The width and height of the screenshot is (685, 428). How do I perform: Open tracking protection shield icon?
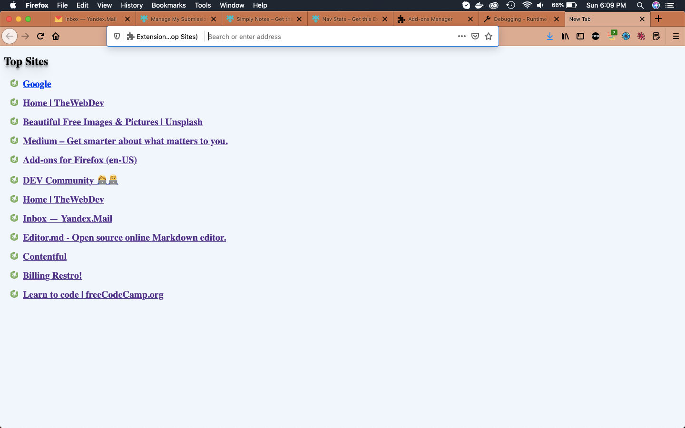pos(117,36)
